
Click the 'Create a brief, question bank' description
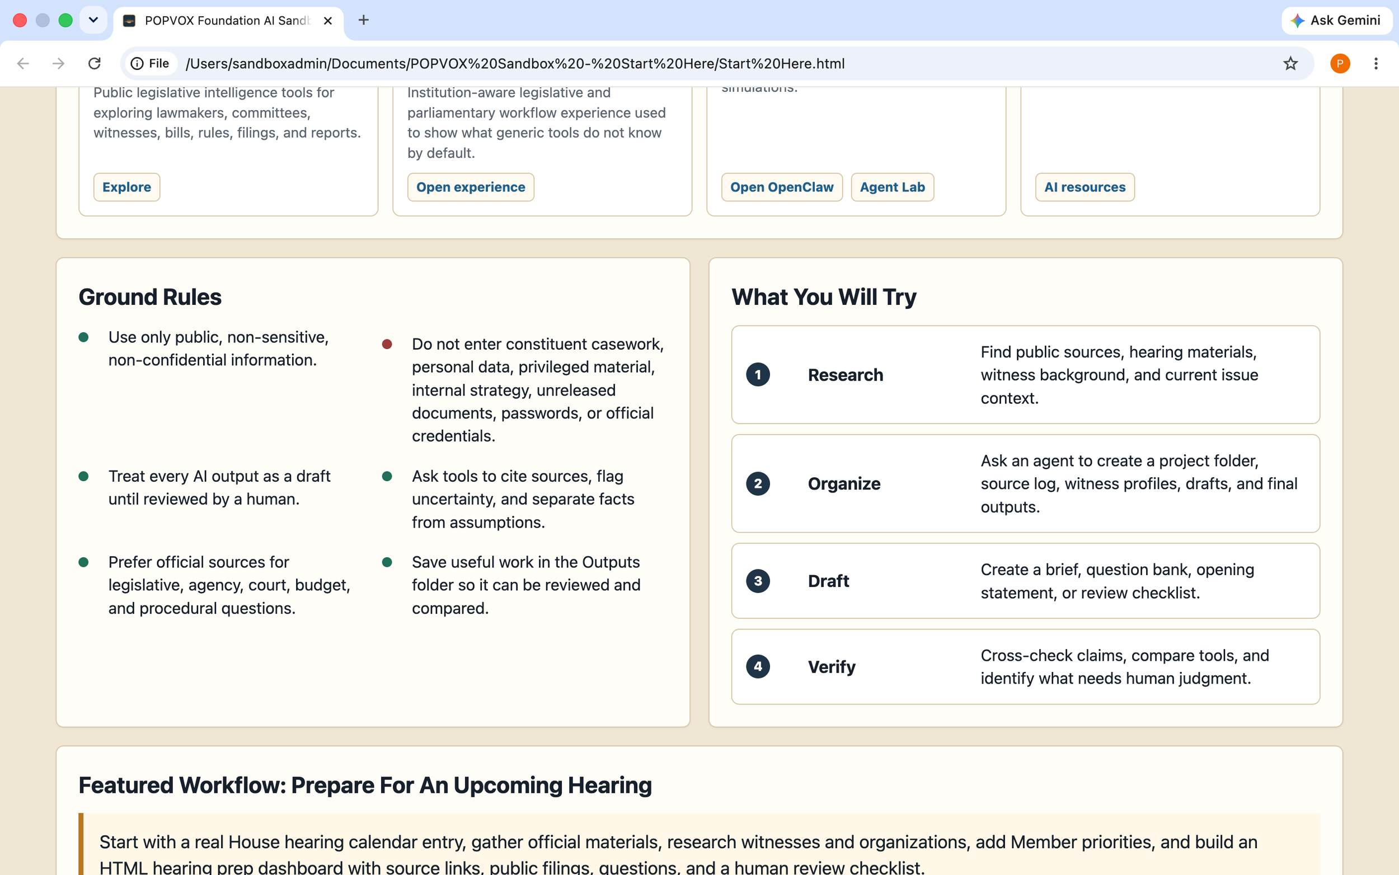tap(1117, 580)
